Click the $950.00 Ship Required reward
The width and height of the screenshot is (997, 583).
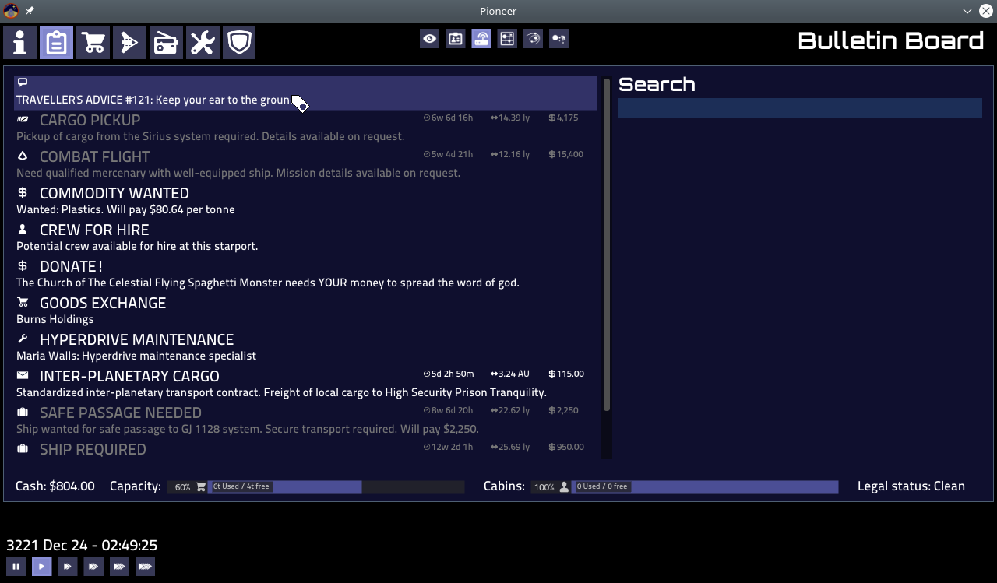tap(566, 447)
